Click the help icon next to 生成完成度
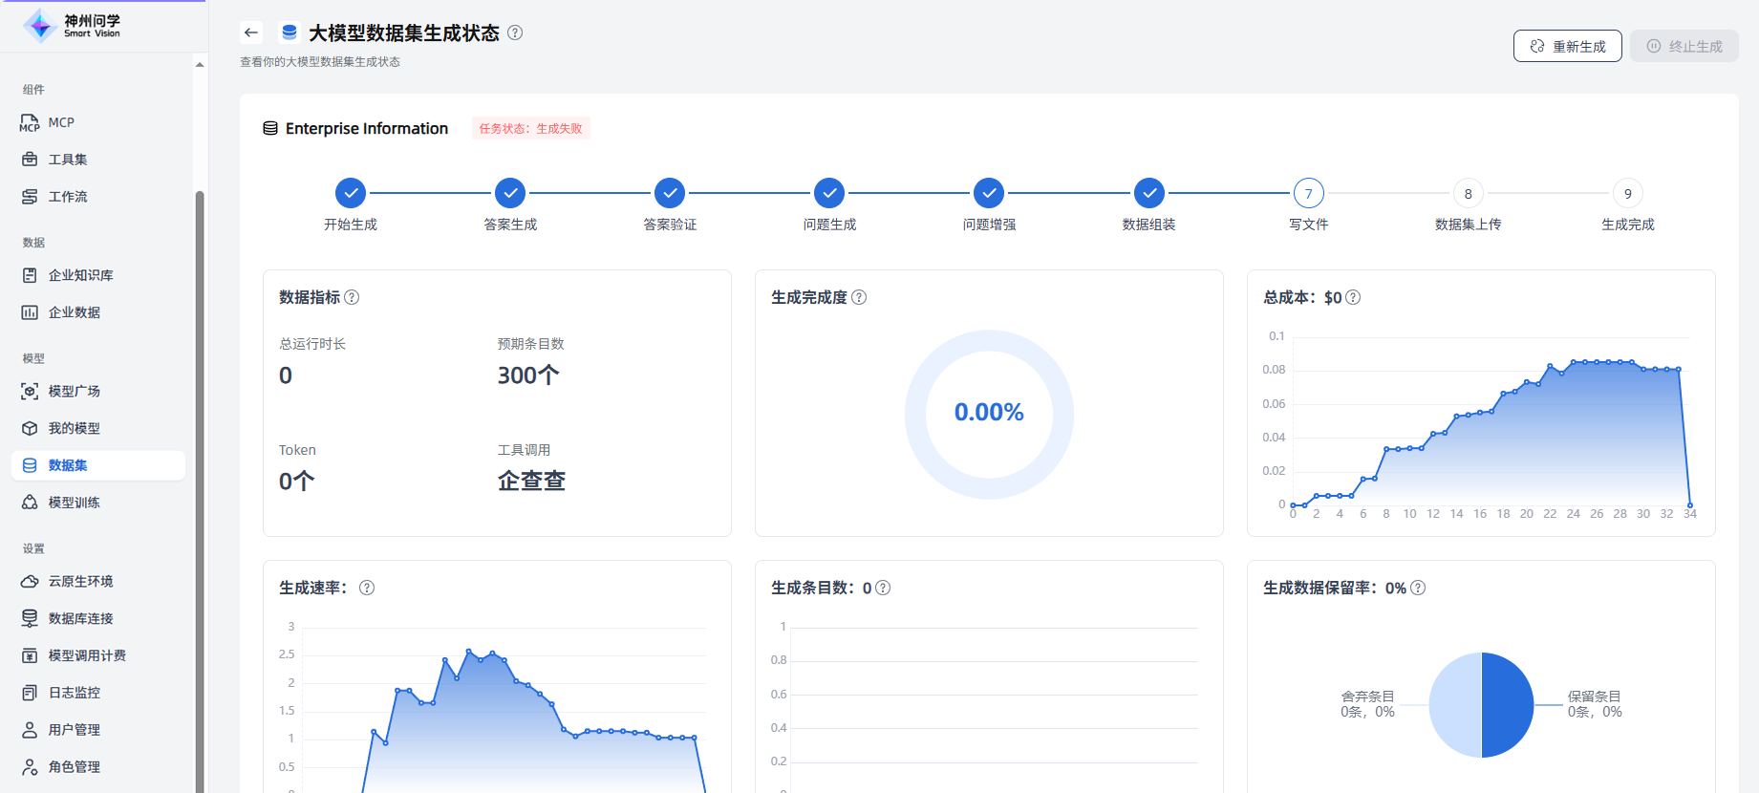1759x793 pixels. [859, 297]
